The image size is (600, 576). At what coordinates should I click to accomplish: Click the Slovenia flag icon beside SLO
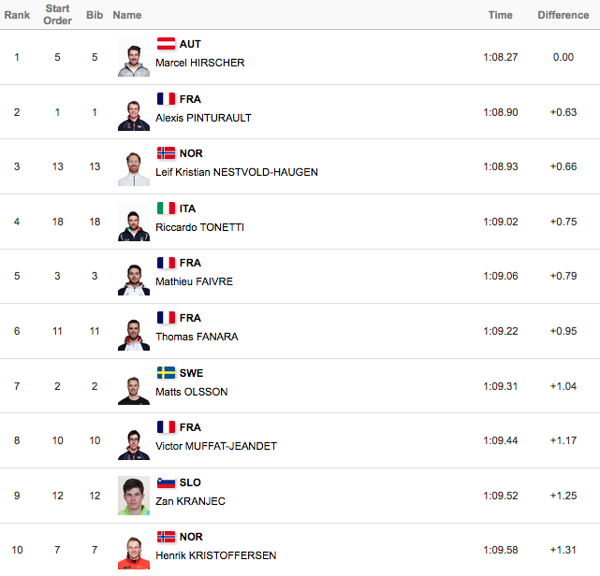(166, 482)
